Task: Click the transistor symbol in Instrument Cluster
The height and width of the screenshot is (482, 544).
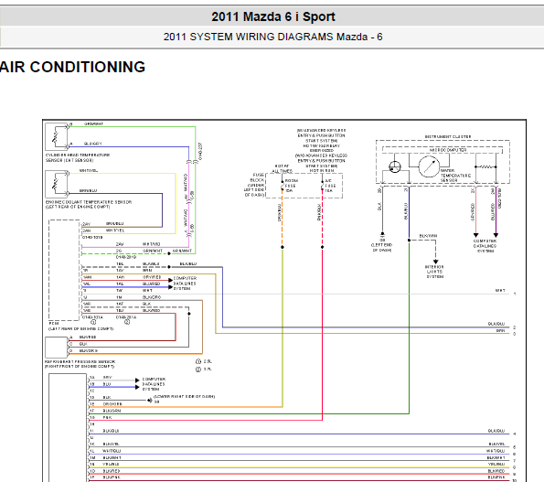Action: coord(394,167)
